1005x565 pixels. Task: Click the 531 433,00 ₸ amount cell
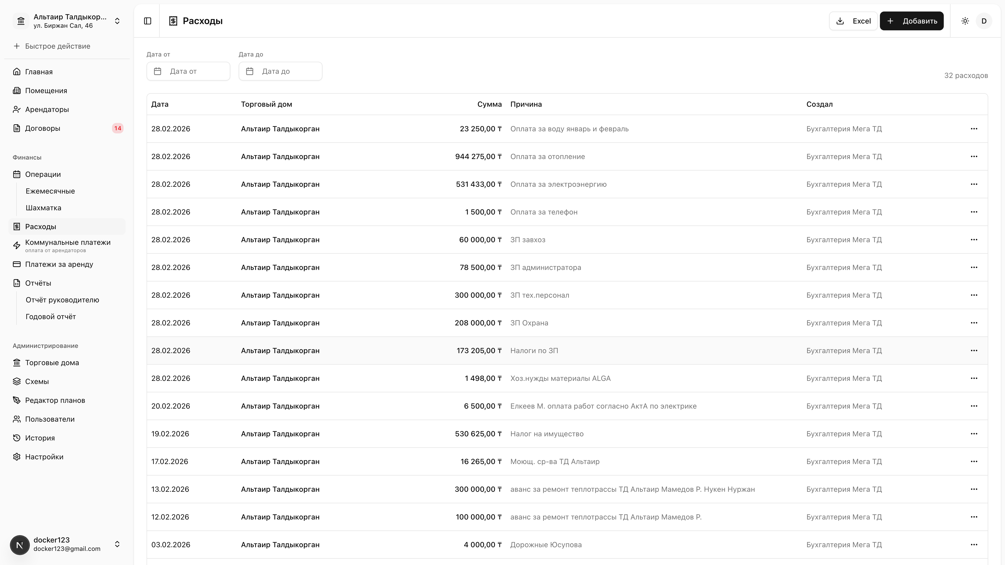[x=479, y=184]
